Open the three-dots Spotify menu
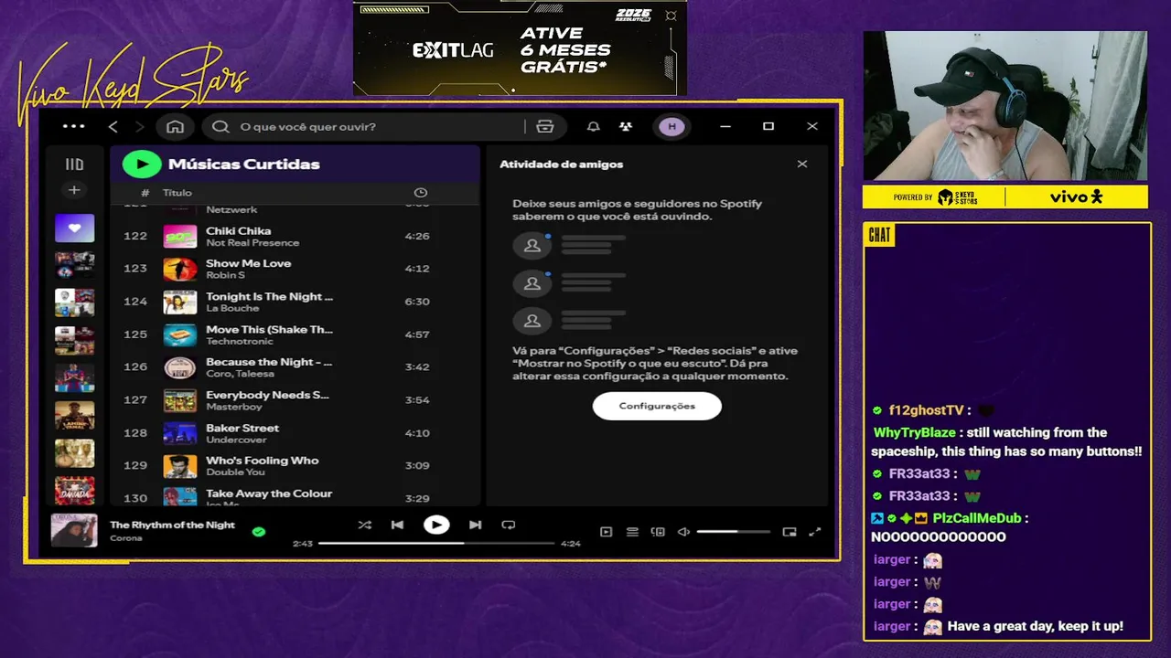 point(73,126)
